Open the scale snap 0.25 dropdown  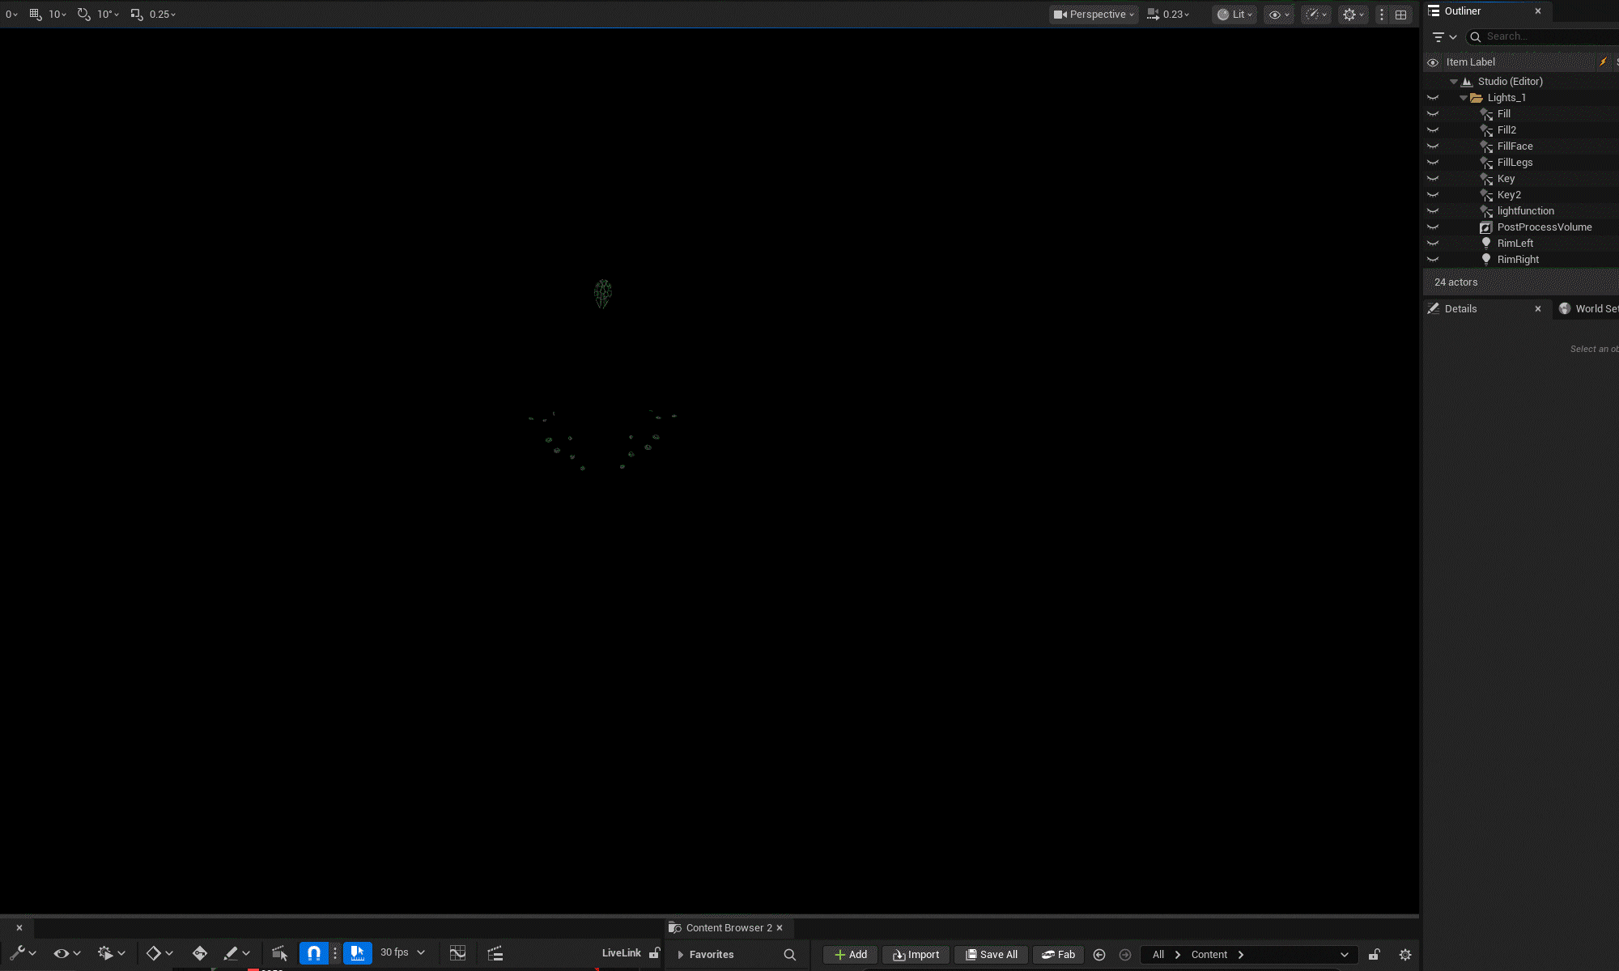162,15
